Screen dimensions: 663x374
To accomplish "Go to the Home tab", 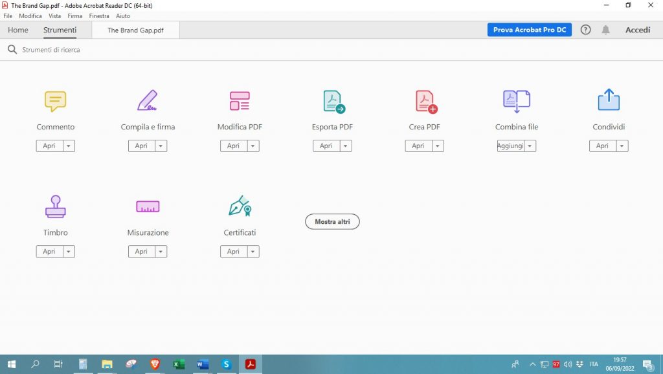I will pyautogui.click(x=18, y=30).
